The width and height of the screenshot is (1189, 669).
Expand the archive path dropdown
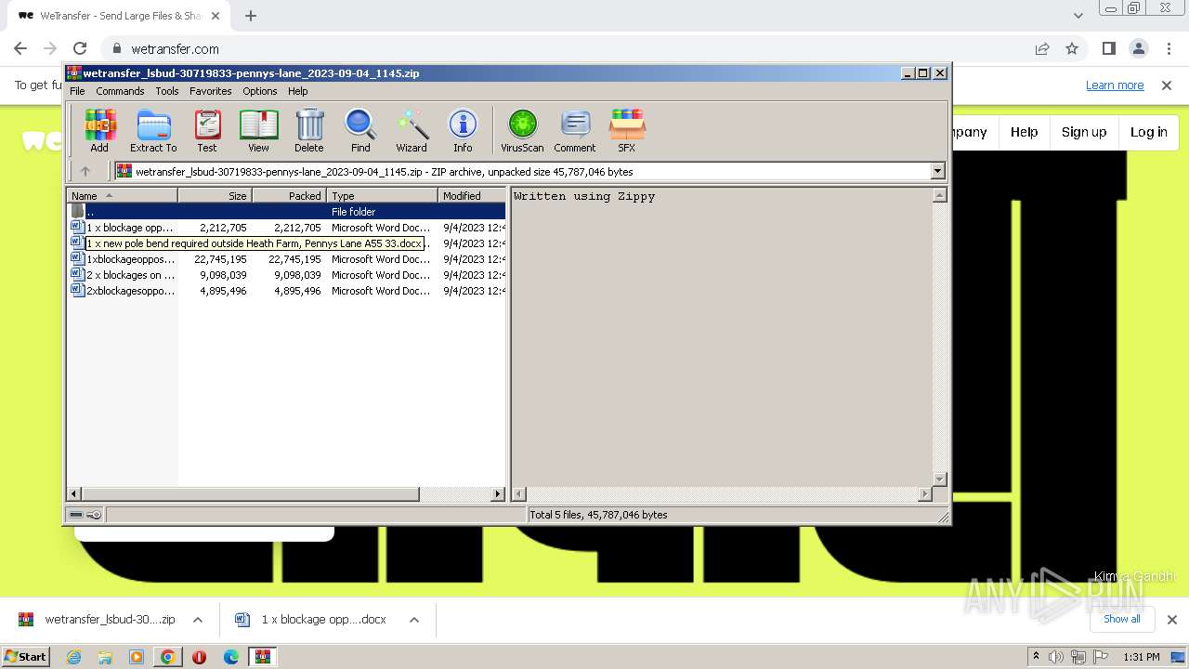[x=937, y=171]
